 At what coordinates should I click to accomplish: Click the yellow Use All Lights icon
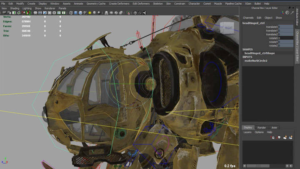(x=90, y=13)
